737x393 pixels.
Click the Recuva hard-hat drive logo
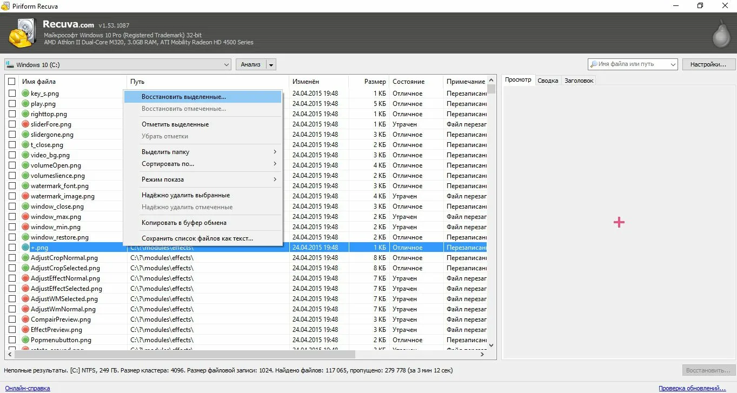tap(24, 34)
